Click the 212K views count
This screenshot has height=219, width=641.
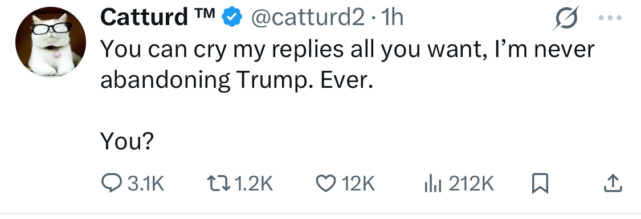(x=471, y=183)
